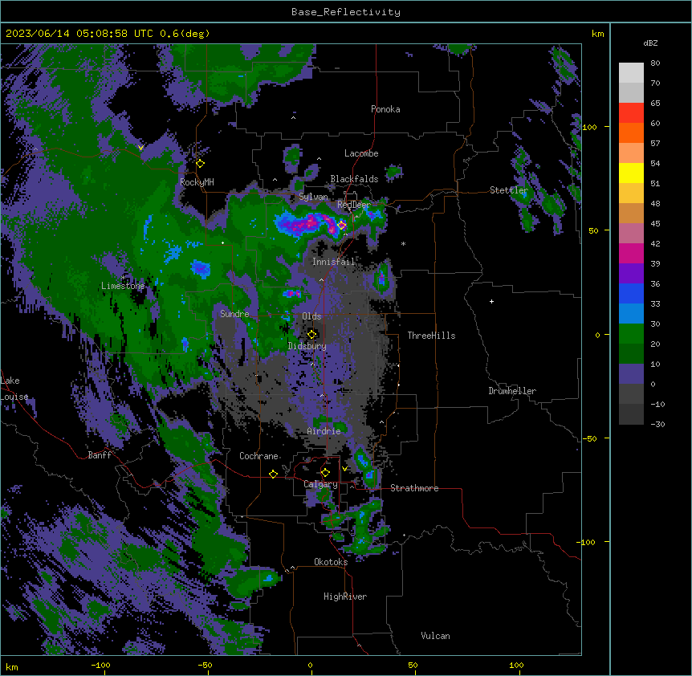This screenshot has width=692, height=676.
Task: Click the red 60-65 dBZ legend swatch
Action: 631,113
